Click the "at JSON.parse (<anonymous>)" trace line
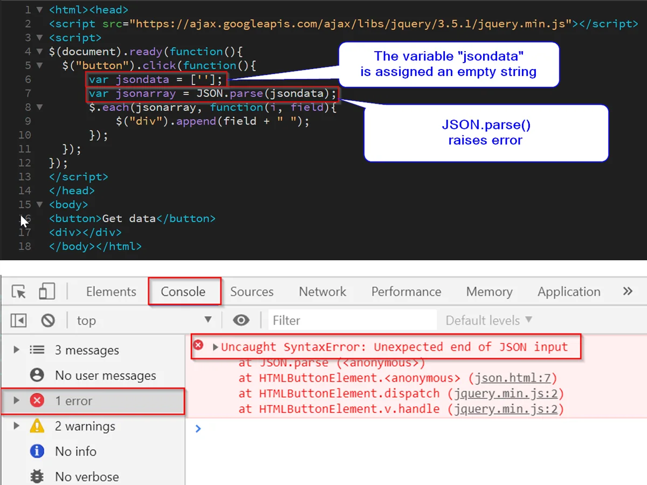The height and width of the screenshot is (485, 647). 332,363
